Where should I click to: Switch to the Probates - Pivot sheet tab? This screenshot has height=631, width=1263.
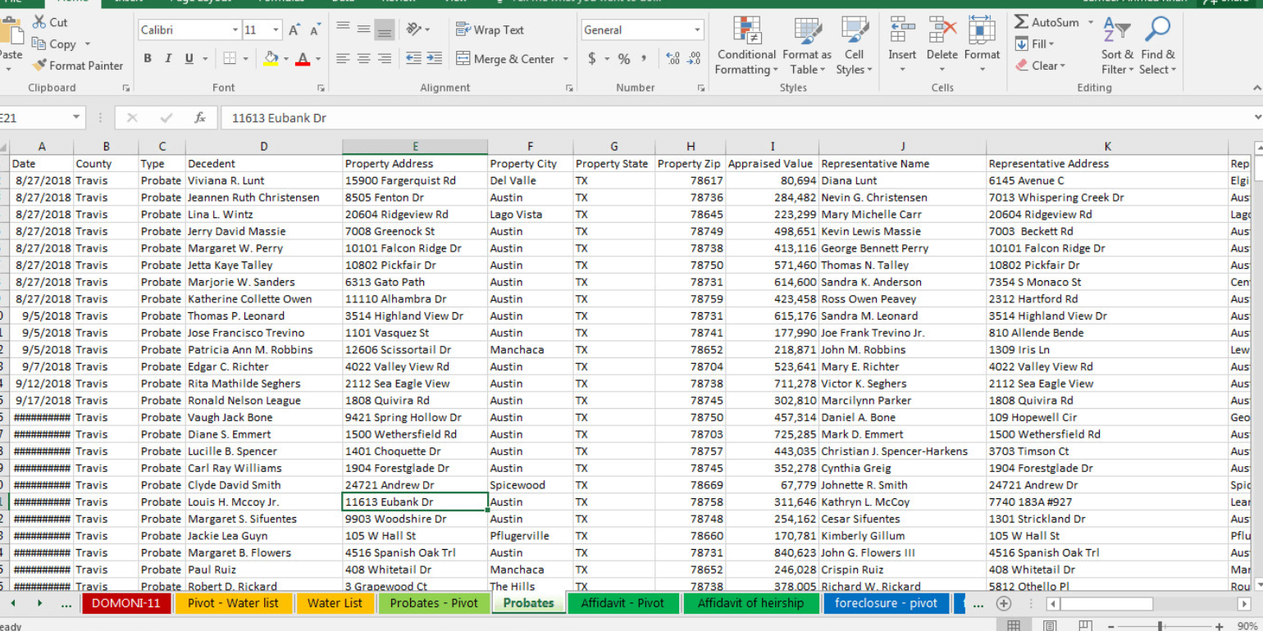click(433, 603)
